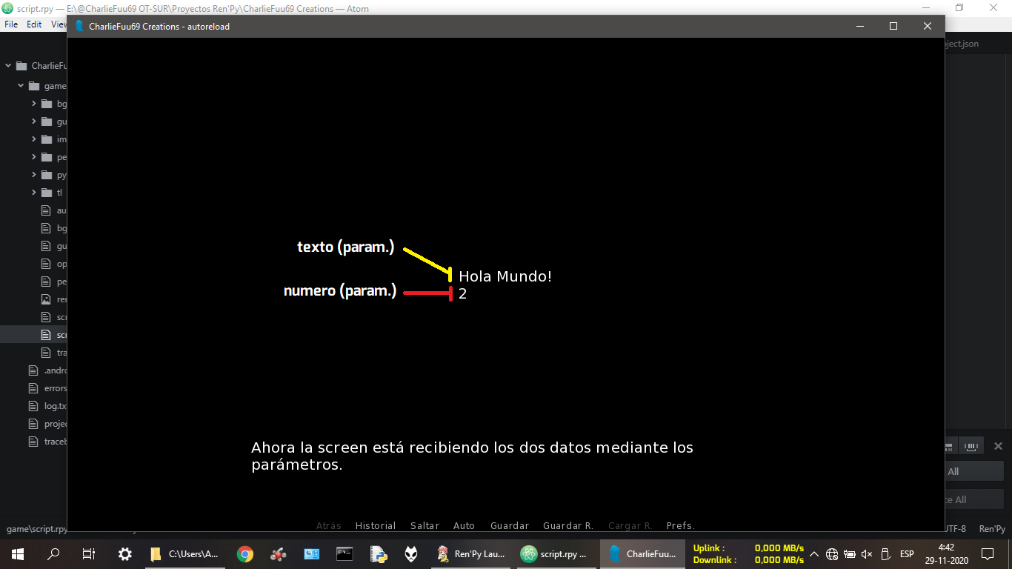Close the find and replace panel
The height and width of the screenshot is (569, 1012).
[998, 446]
